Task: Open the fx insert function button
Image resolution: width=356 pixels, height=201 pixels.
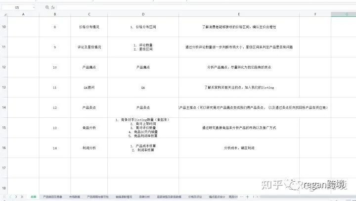Action: 53,7
